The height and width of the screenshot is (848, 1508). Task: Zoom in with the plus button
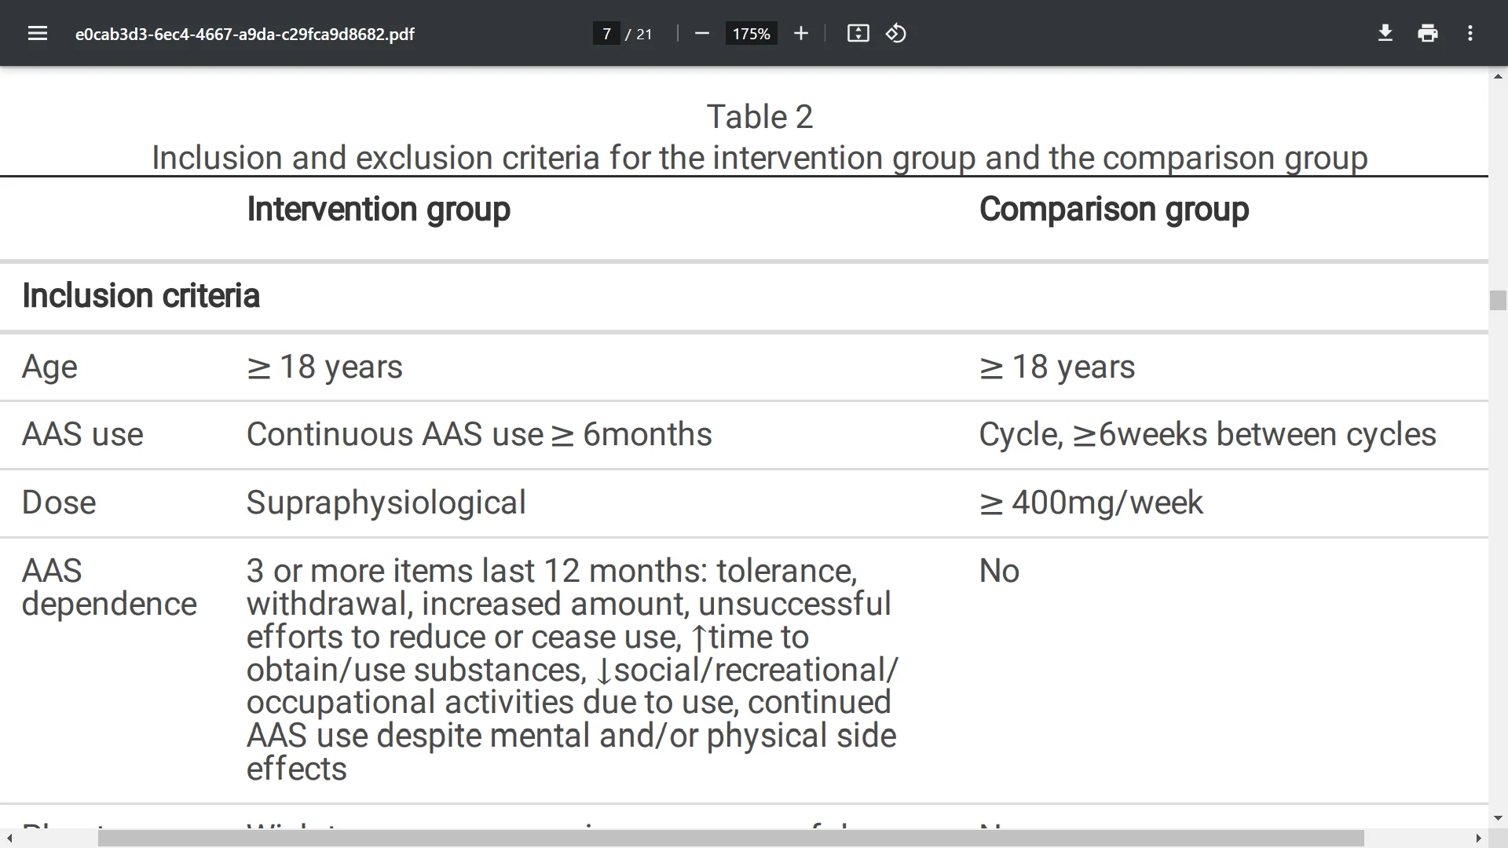(x=800, y=34)
